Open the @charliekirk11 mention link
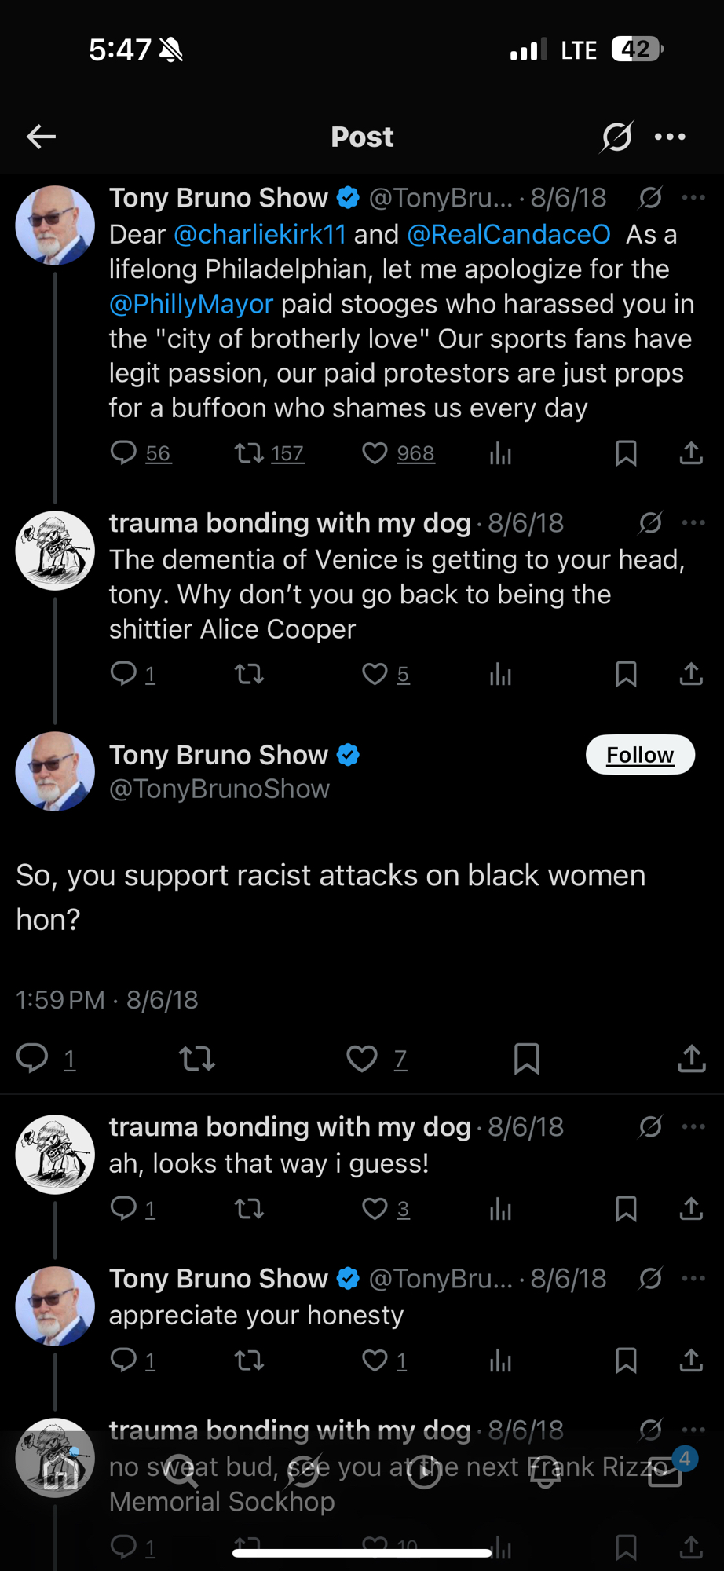This screenshot has width=724, height=1571. pyautogui.click(x=260, y=234)
